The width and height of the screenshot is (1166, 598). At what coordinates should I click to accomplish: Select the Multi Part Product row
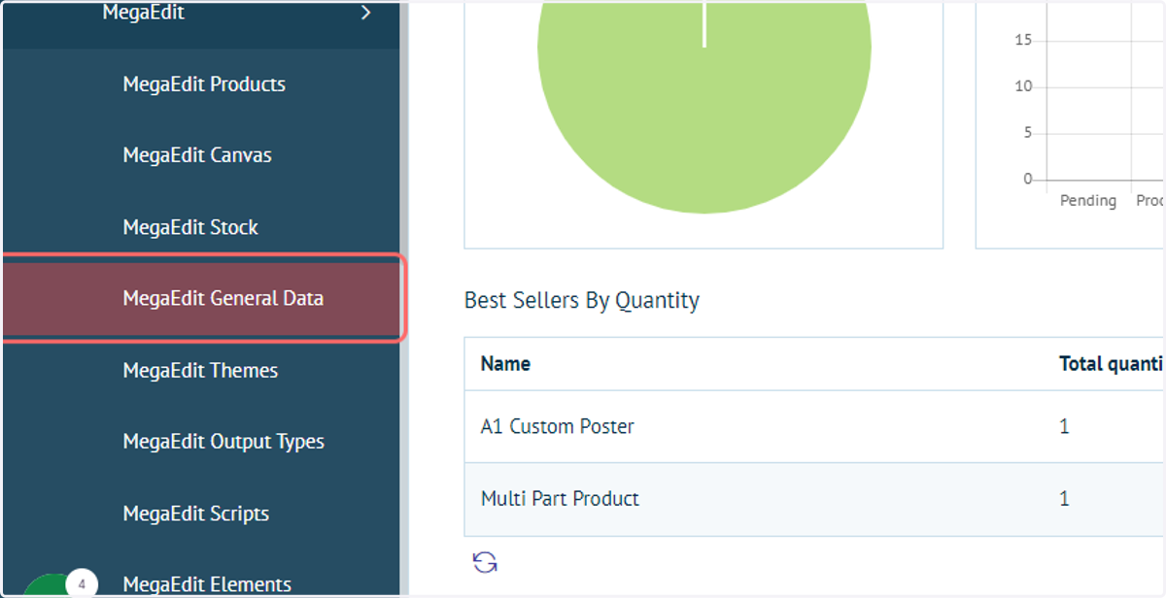[814, 499]
